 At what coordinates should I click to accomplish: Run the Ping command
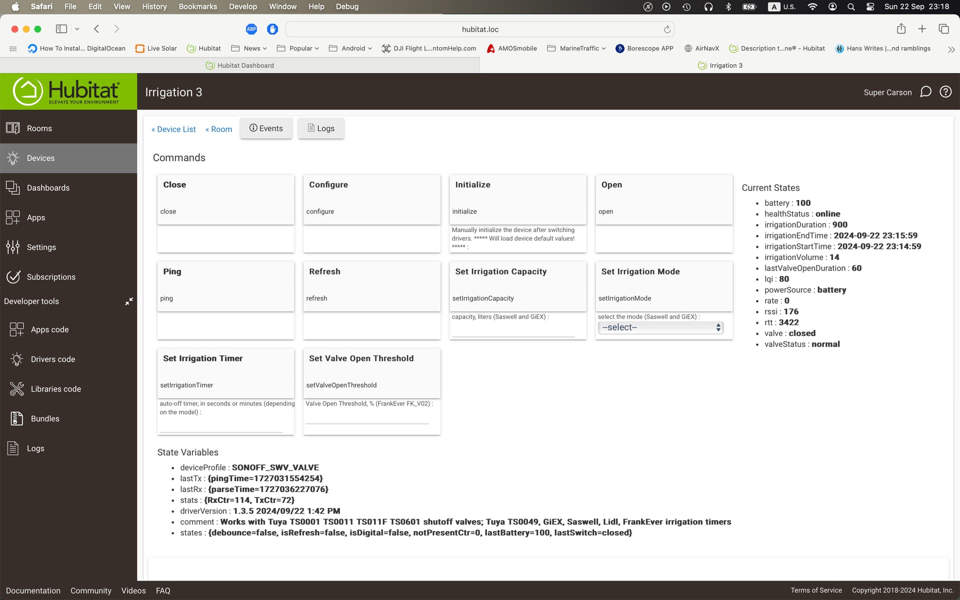(x=225, y=286)
